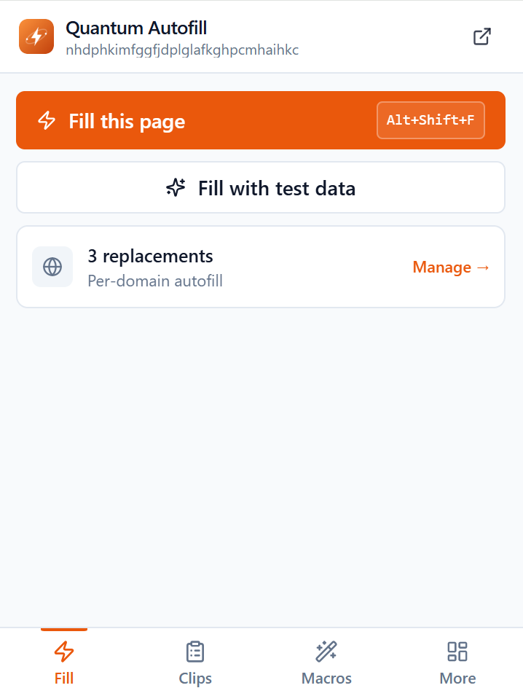
Task: Open the extension in a new window
Action: pyautogui.click(x=482, y=36)
